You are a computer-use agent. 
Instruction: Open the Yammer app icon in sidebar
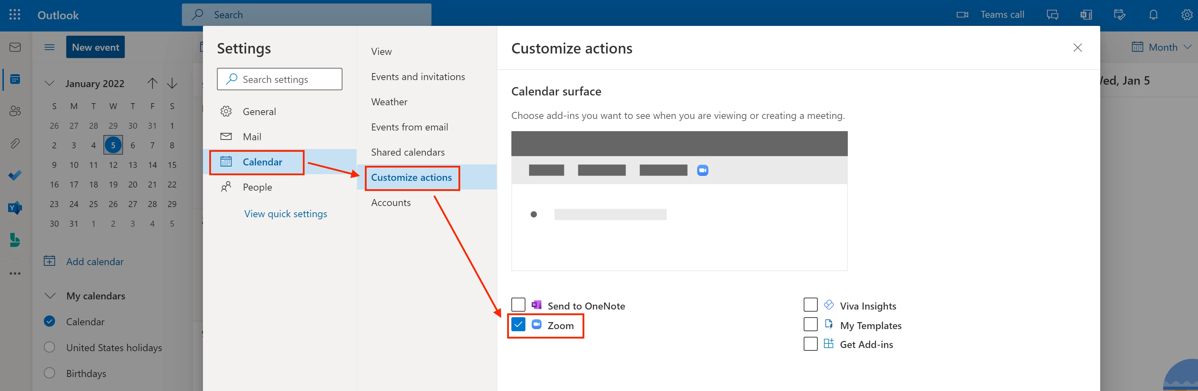(15, 207)
